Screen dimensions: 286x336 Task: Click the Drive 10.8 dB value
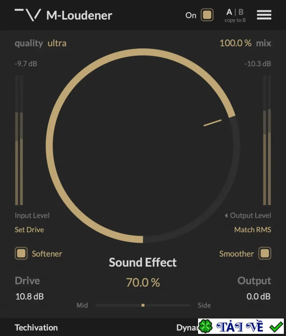(x=30, y=297)
